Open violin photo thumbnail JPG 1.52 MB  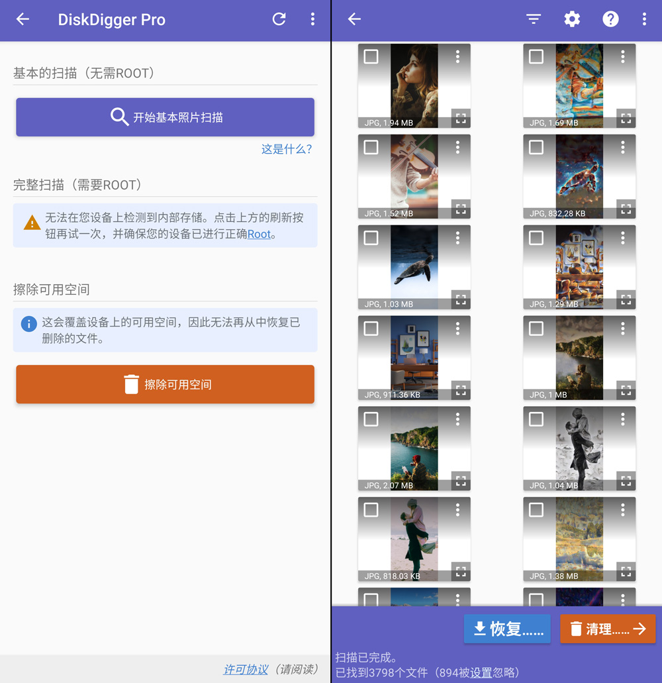(x=414, y=176)
